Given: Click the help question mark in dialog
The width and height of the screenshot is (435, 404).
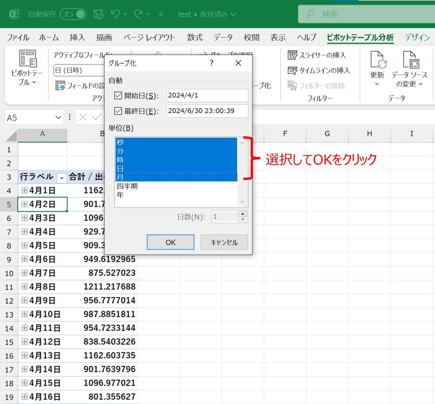Looking at the screenshot, I should click(x=212, y=63).
